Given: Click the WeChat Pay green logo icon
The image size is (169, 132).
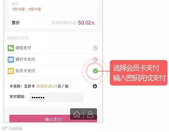Looking at the screenshot, I should [x=11, y=48].
